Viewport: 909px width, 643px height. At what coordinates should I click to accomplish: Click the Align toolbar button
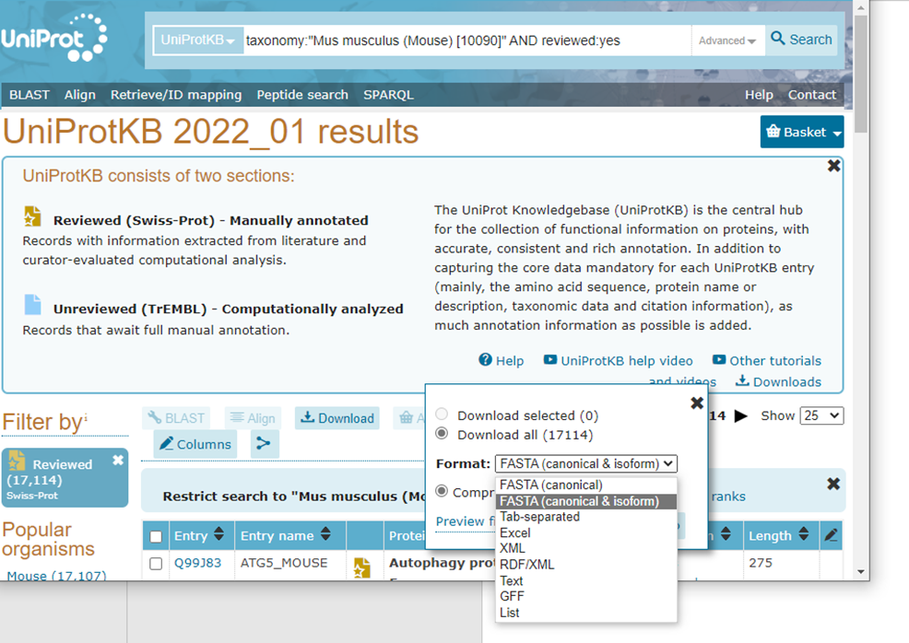pos(253,418)
